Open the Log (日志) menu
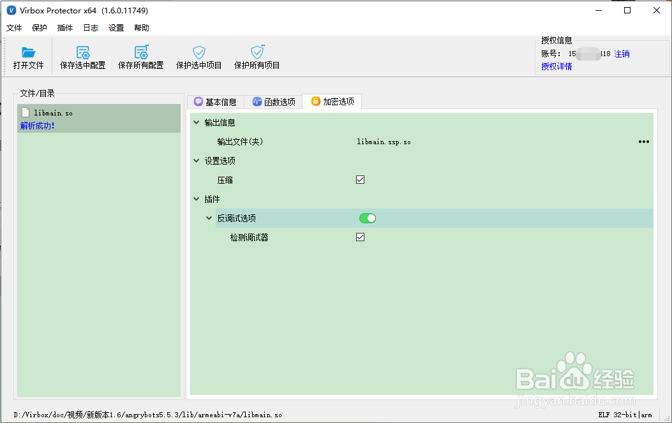This screenshot has width=672, height=423. (91, 28)
